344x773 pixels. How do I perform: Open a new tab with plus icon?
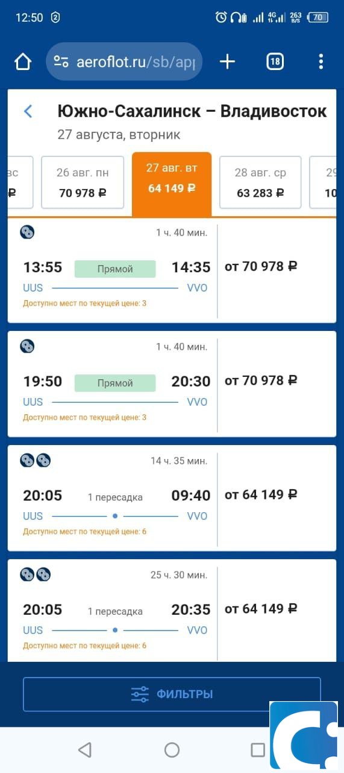point(227,62)
